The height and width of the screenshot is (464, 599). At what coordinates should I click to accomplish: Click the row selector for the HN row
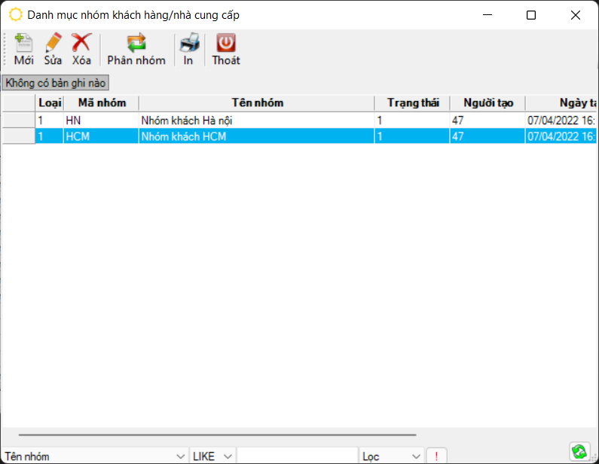pyautogui.click(x=18, y=120)
